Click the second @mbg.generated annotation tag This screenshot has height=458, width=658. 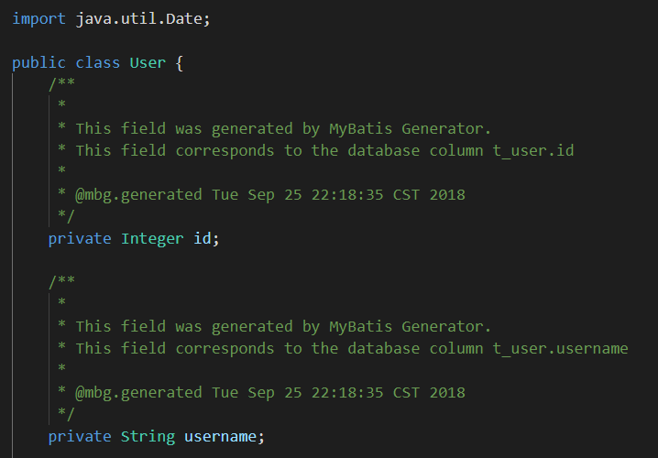pyautogui.click(x=138, y=392)
